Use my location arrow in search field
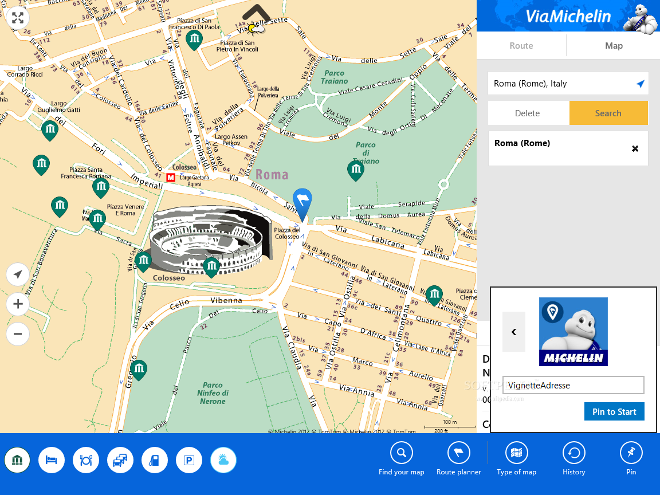 point(640,83)
